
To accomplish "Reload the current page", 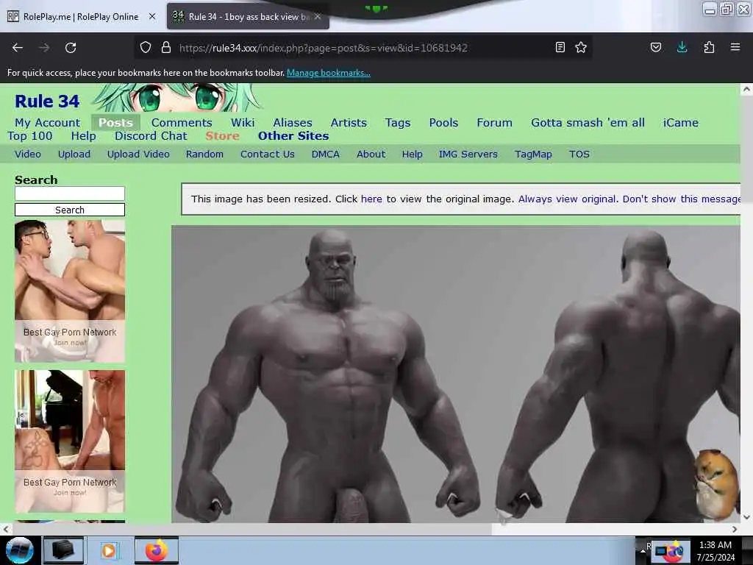I will pos(71,48).
